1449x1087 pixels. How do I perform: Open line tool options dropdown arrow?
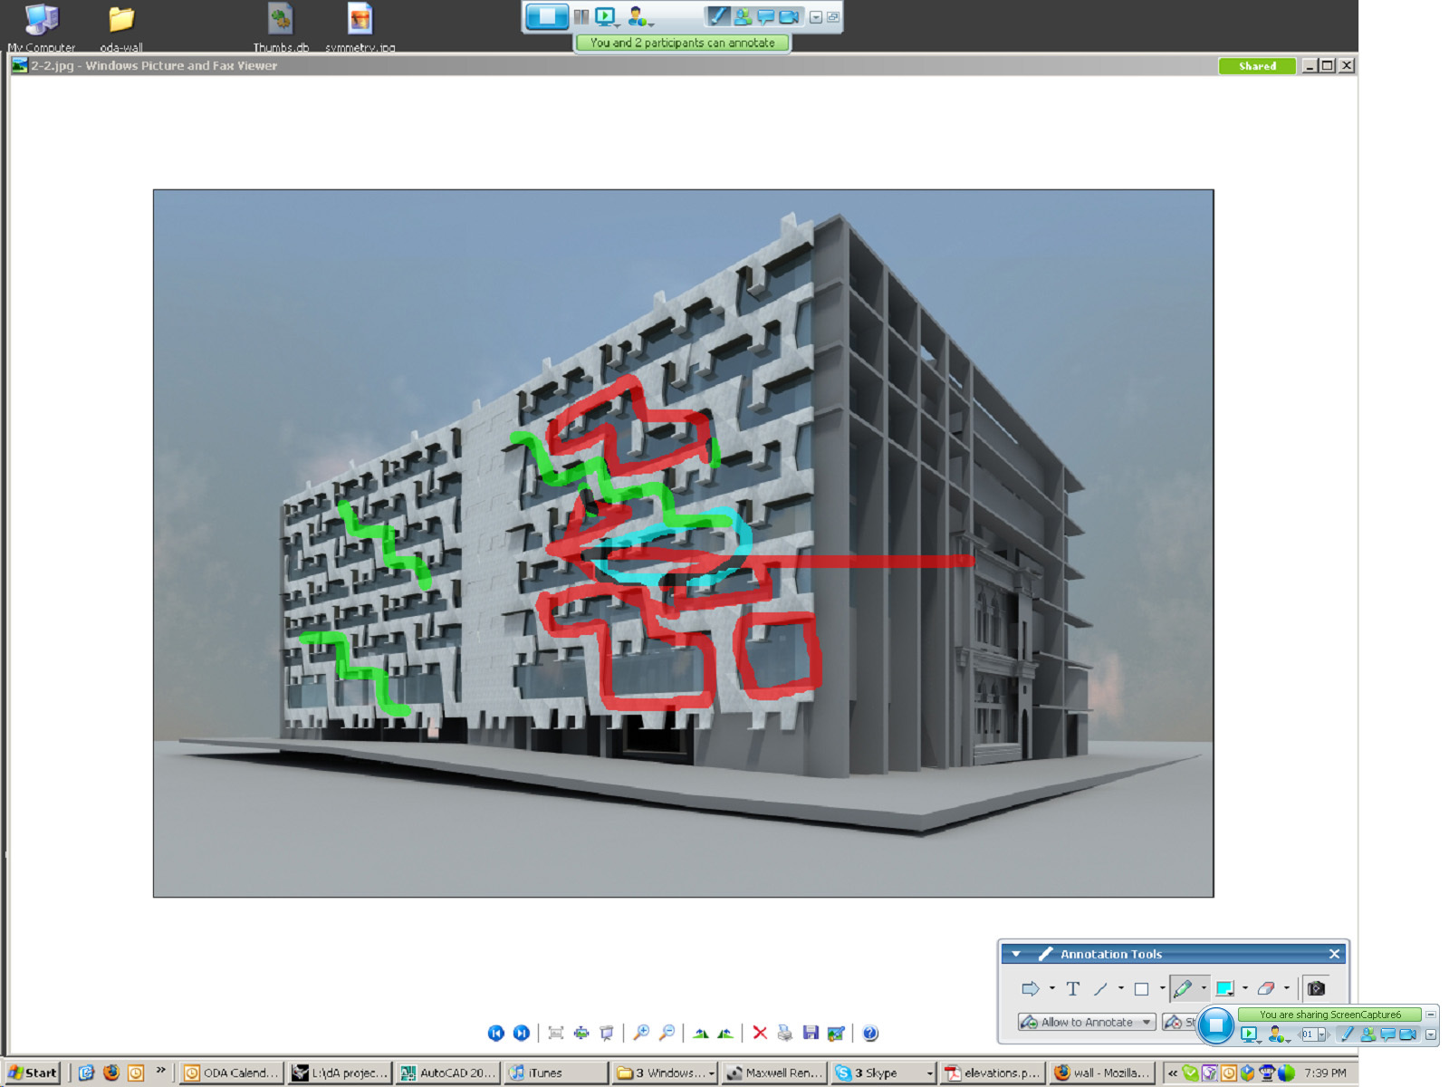click(1121, 988)
